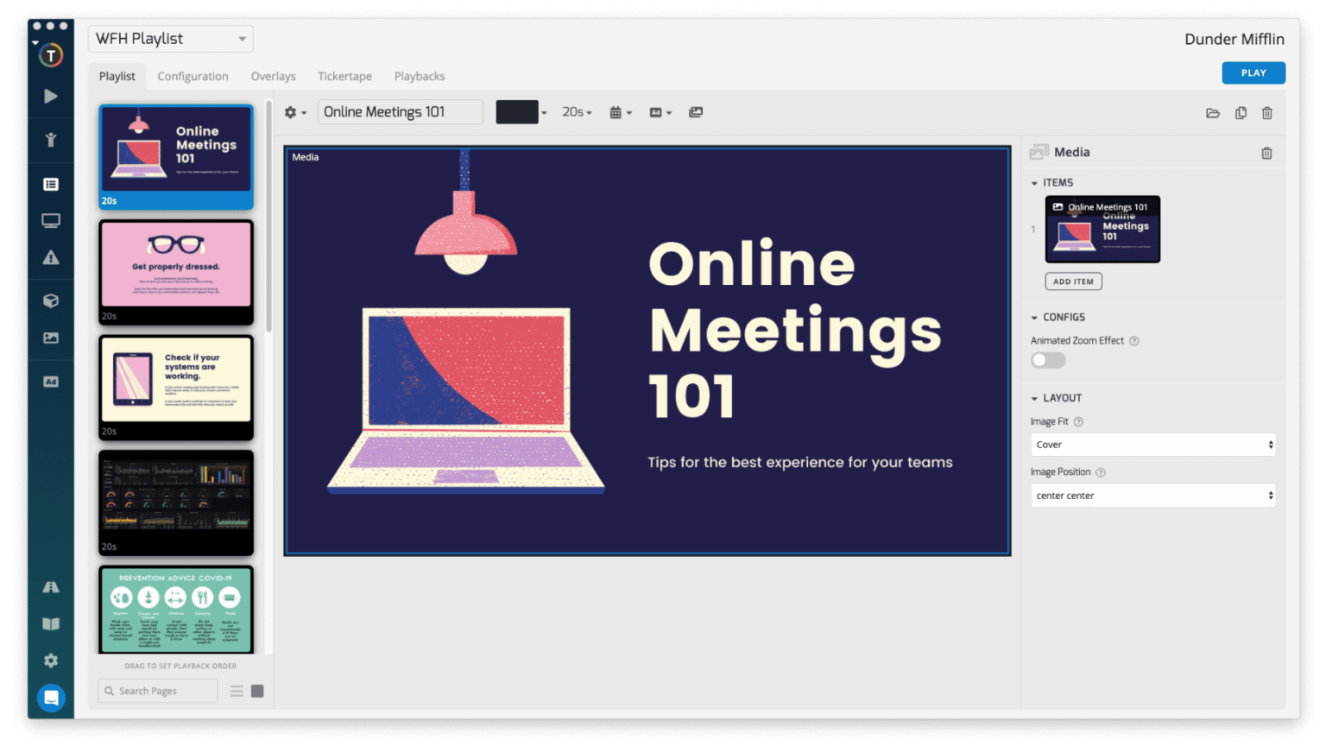
Task: Open the WFH Playlist dropdown
Action: tap(170, 38)
